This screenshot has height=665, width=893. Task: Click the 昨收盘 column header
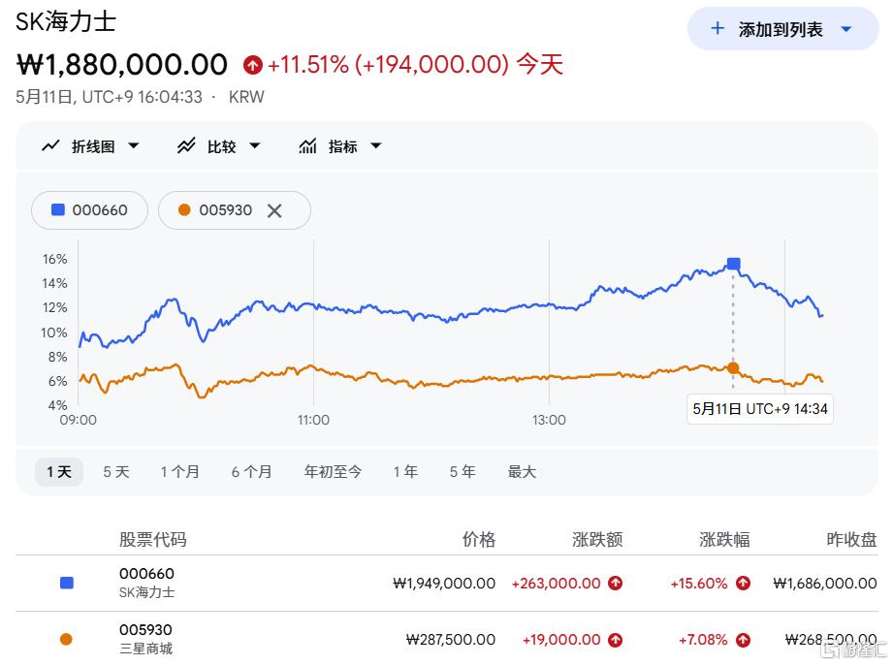(852, 539)
